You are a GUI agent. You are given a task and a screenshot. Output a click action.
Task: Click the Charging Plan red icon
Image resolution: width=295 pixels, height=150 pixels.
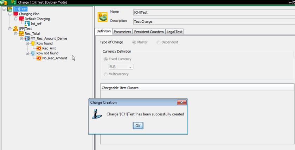coord(16,14)
